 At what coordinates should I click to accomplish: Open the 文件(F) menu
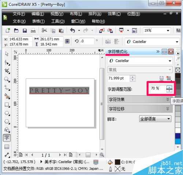click(19, 14)
